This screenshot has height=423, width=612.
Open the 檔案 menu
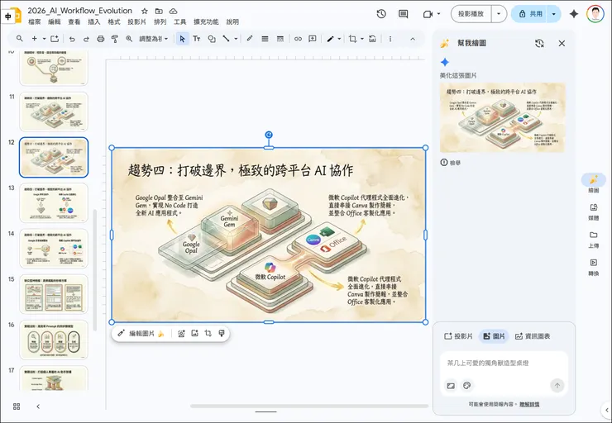point(35,21)
